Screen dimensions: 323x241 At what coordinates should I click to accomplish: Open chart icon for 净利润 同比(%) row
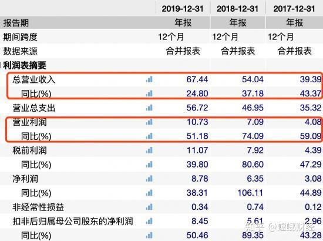[x=149, y=193]
